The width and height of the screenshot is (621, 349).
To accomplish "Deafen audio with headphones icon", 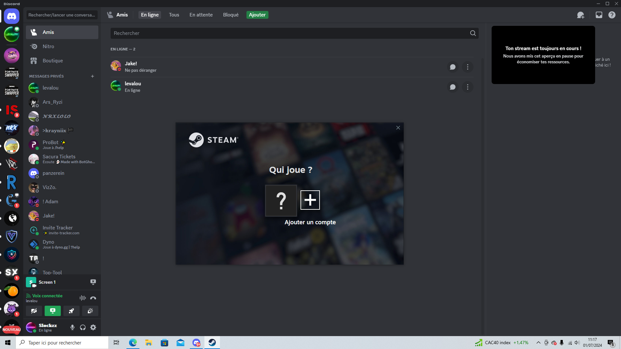I will pos(83,327).
